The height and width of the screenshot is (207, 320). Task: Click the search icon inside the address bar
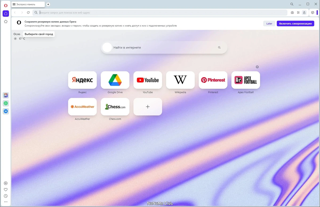click(36, 13)
